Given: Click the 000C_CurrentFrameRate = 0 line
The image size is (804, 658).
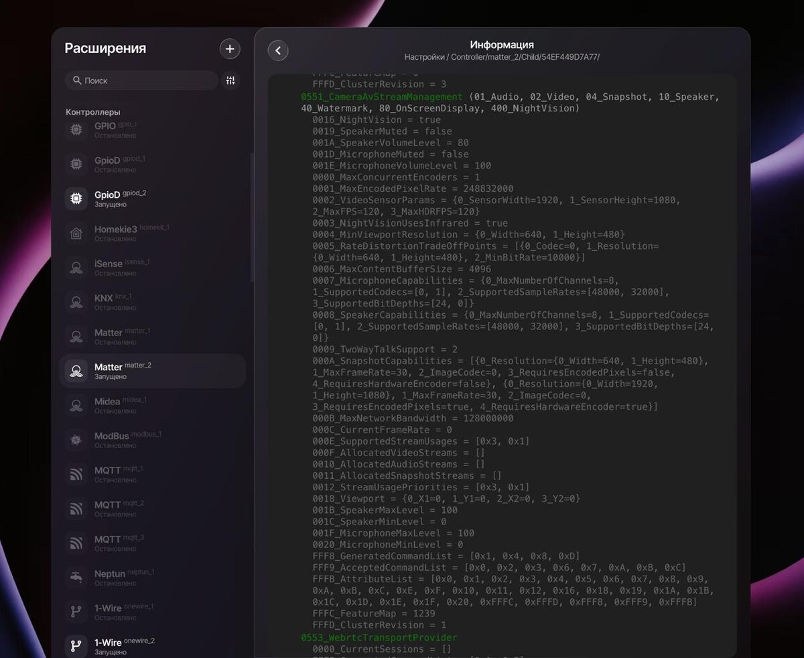Looking at the screenshot, I should (382, 429).
